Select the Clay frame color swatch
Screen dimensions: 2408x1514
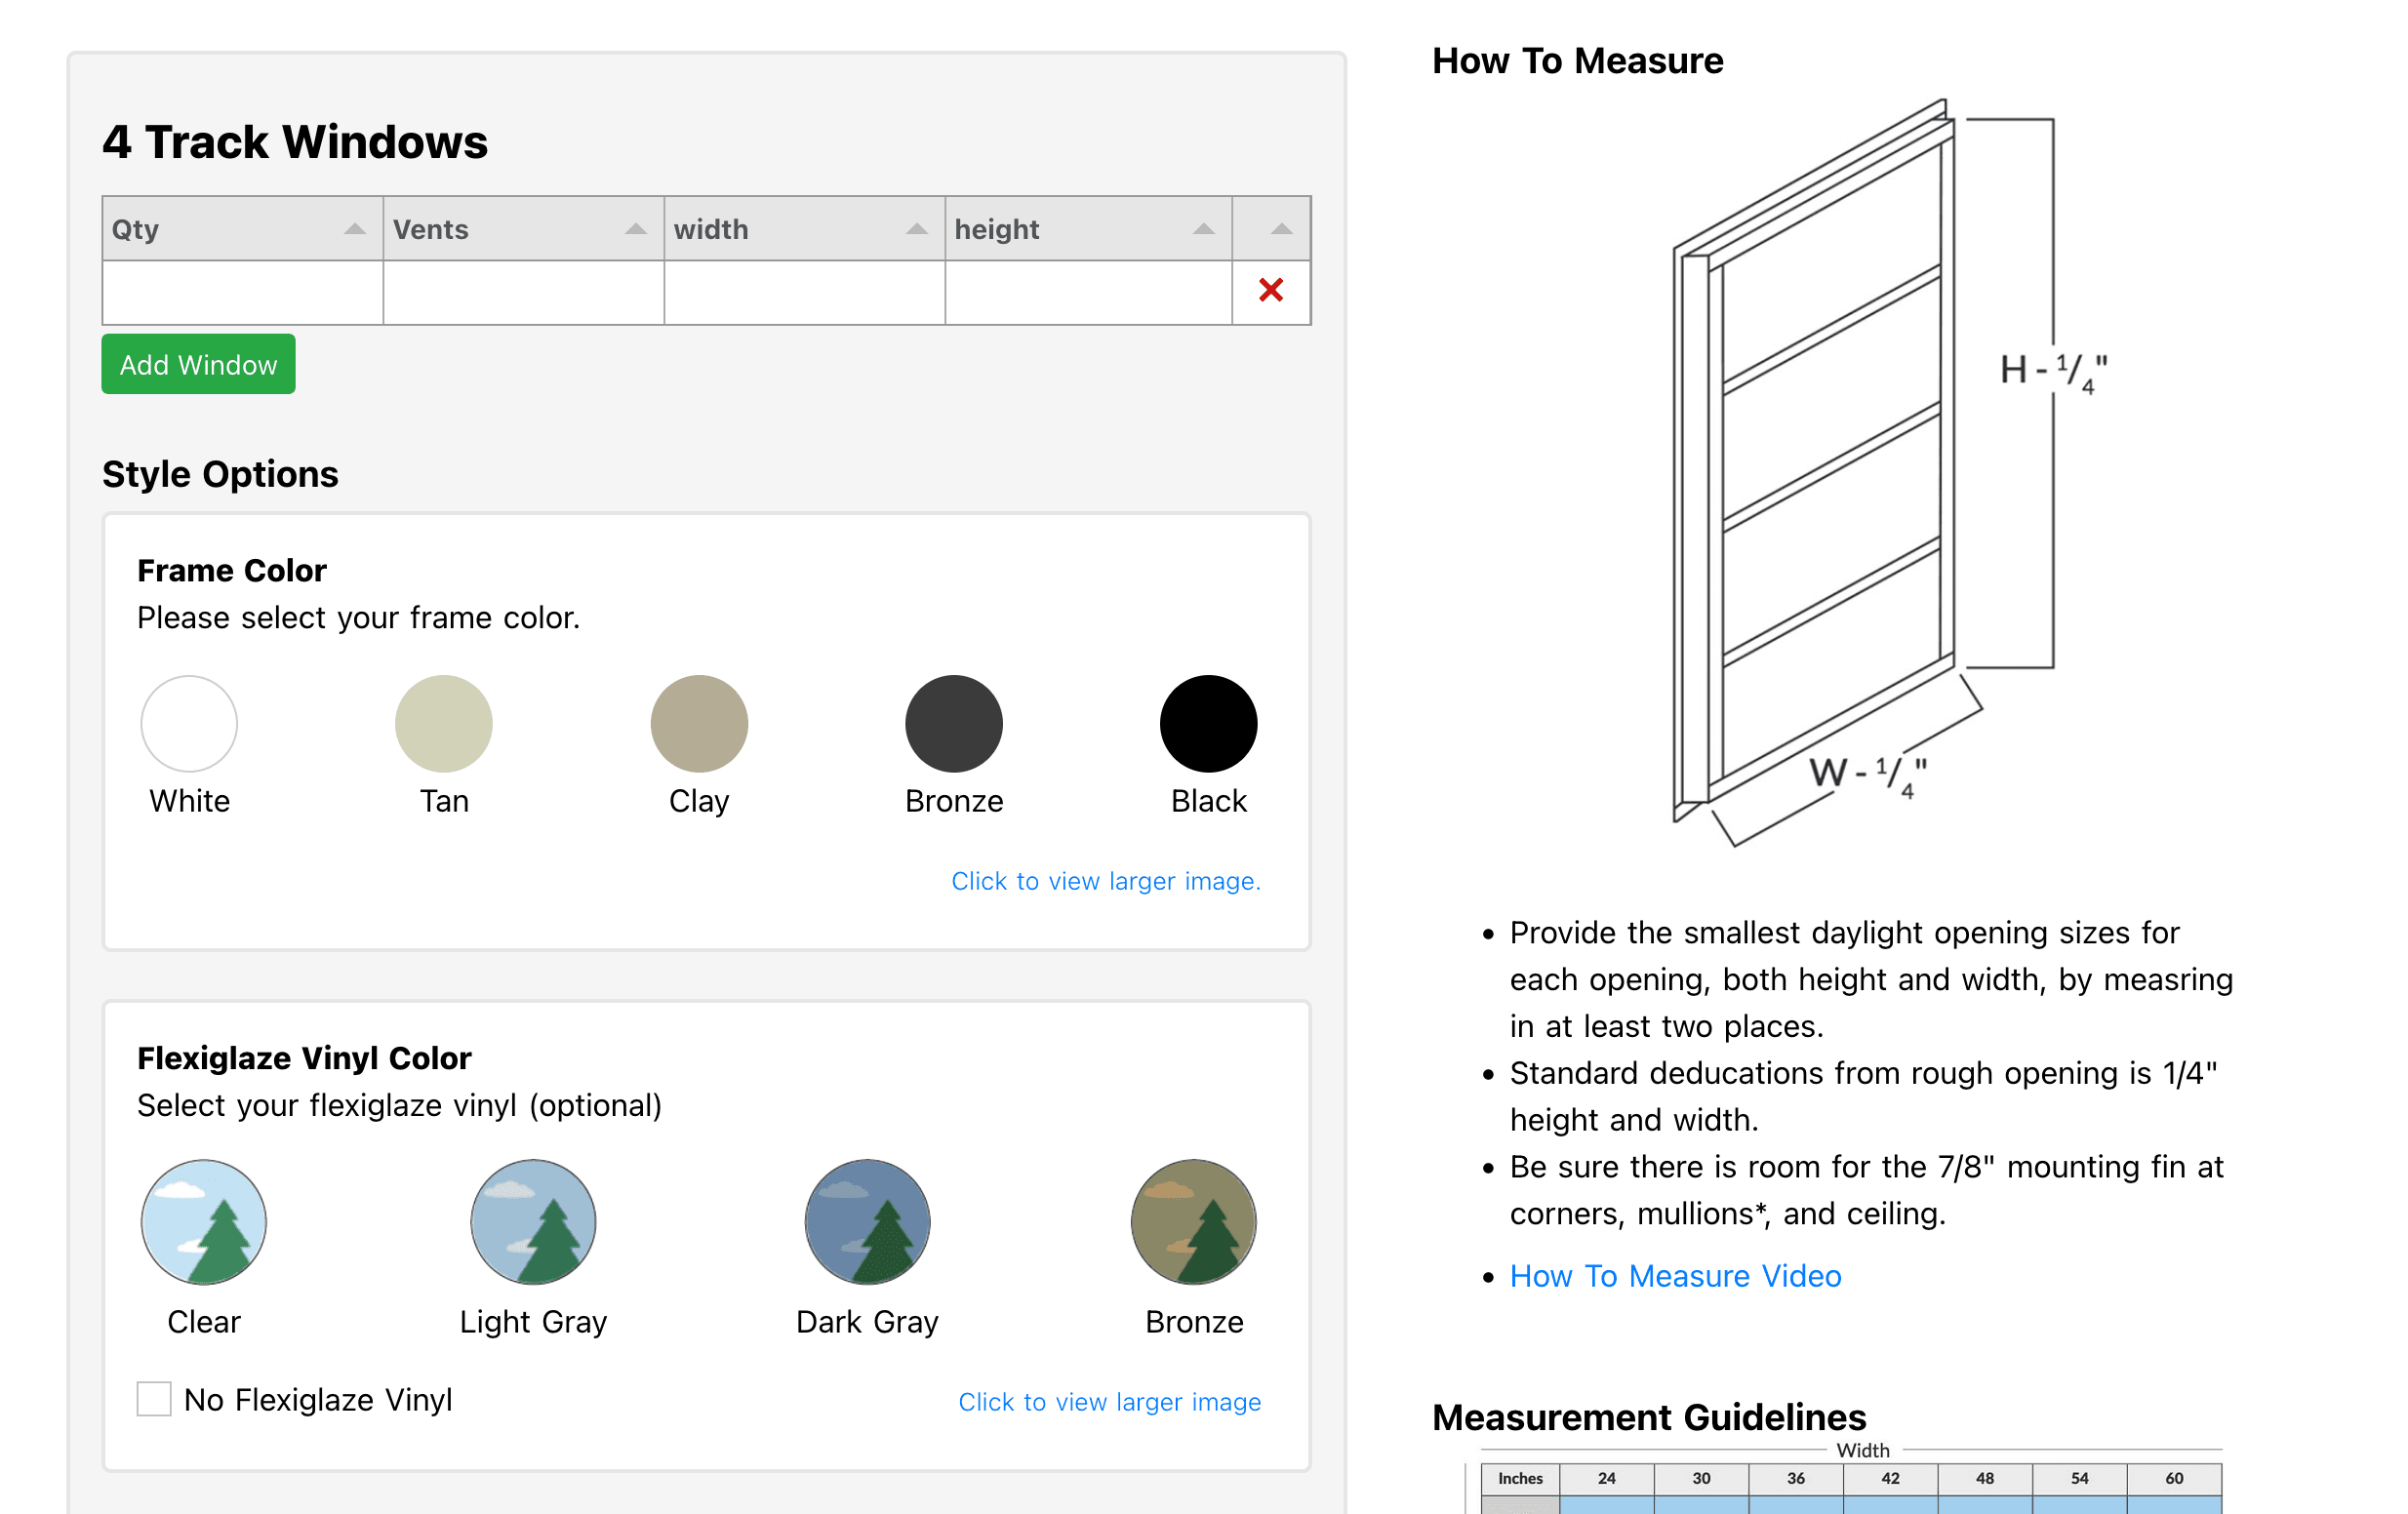698,722
